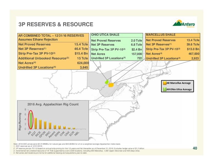The height and width of the screenshot is (165, 213).
Task: Select the 'Rigs Running' axis label
Action: point(20,122)
